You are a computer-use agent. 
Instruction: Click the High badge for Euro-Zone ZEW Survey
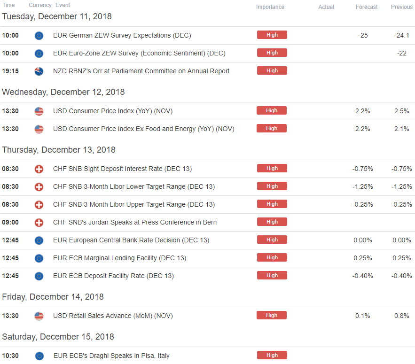coord(272,53)
